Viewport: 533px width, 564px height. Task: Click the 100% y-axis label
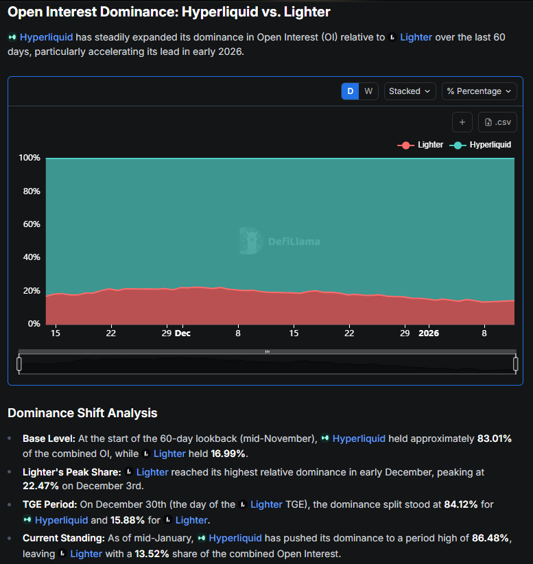(x=29, y=158)
